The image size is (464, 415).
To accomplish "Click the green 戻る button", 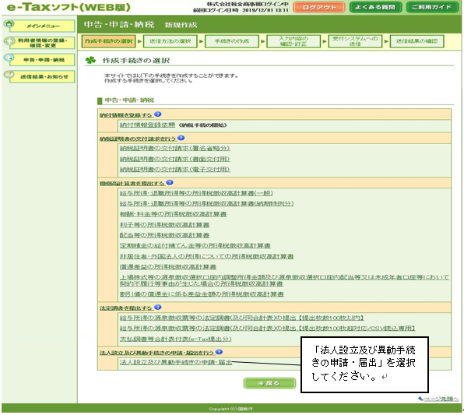I will click(269, 383).
